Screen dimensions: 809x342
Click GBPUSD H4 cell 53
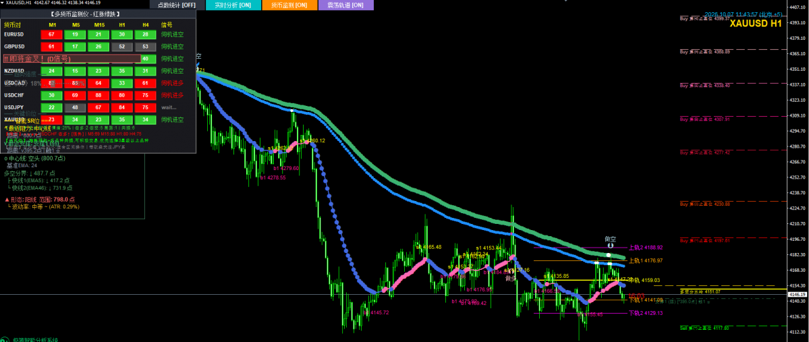click(x=146, y=47)
